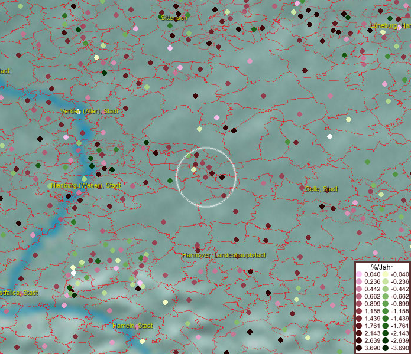Click the white circle selection outline

(x=206, y=147)
